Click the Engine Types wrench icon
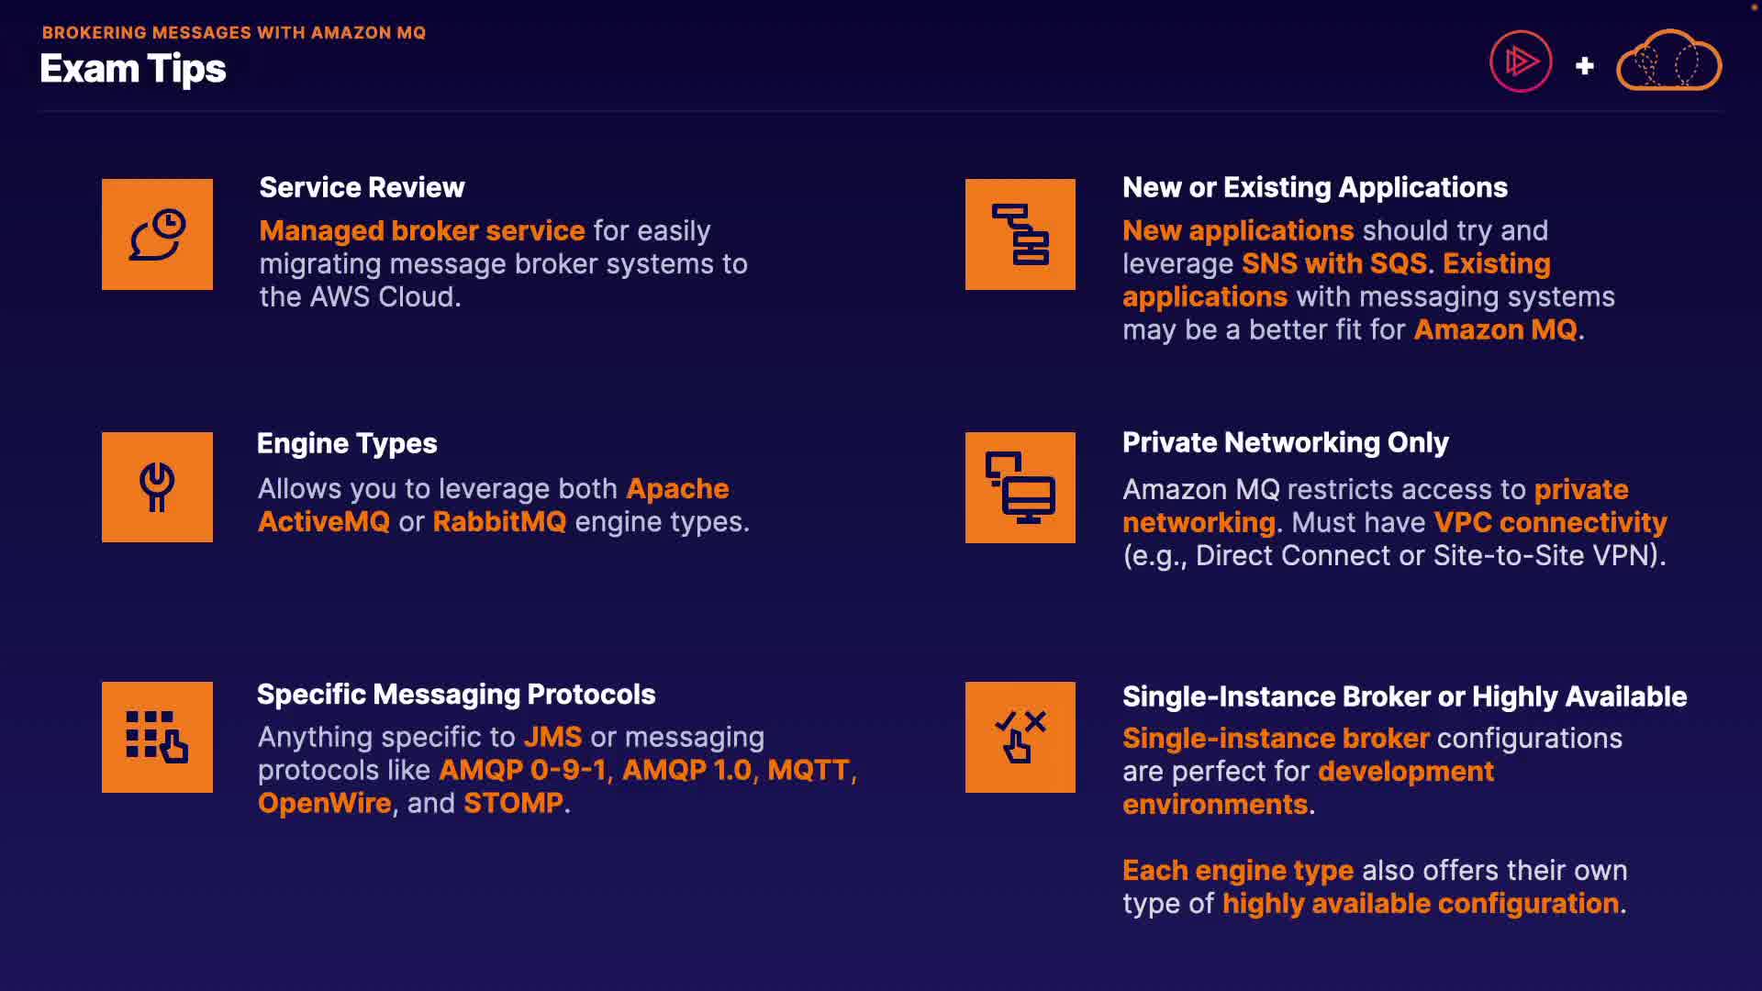This screenshot has height=991, width=1762. click(157, 487)
